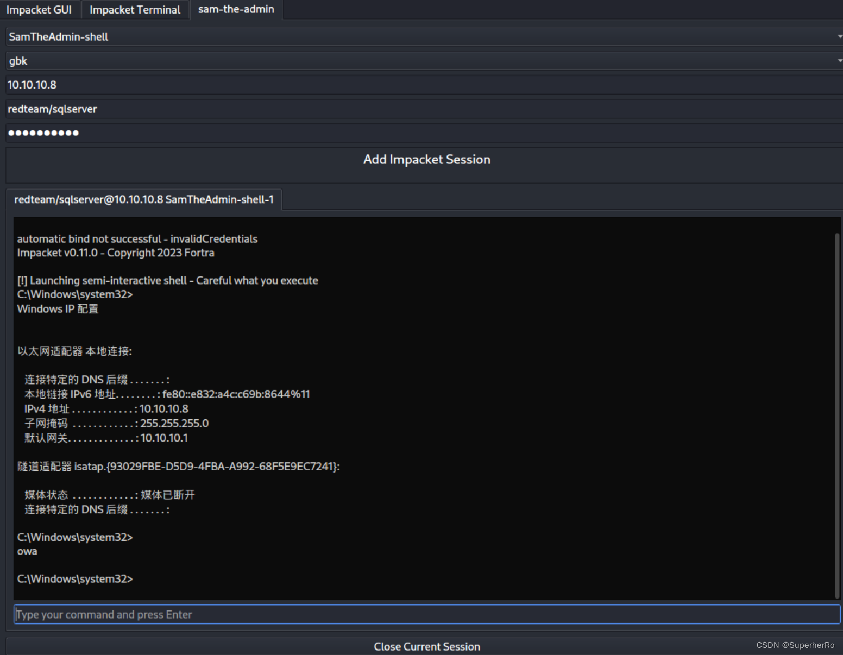Switch to the Impacket Terminal tab

135,9
